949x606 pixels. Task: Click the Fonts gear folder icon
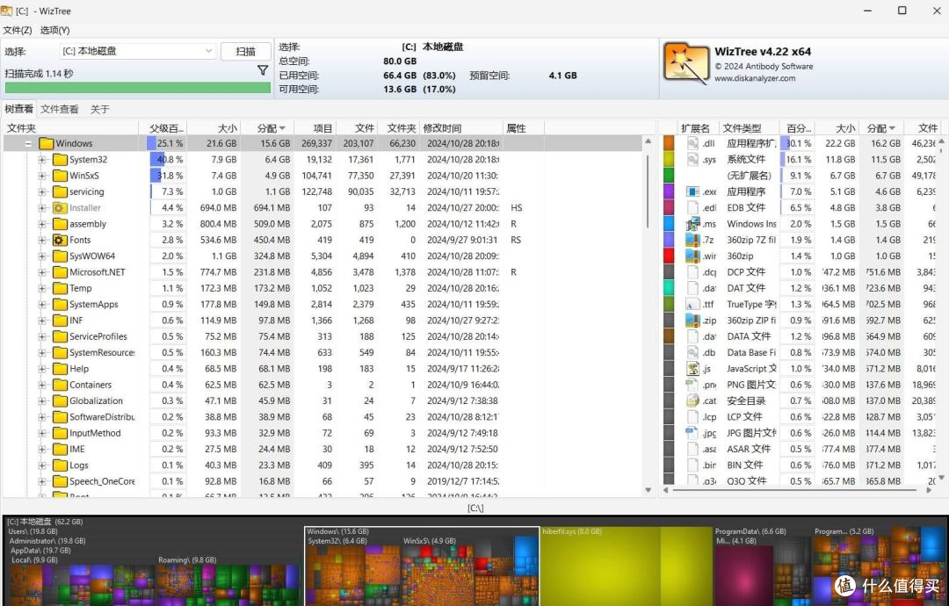[x=60, y=240]
